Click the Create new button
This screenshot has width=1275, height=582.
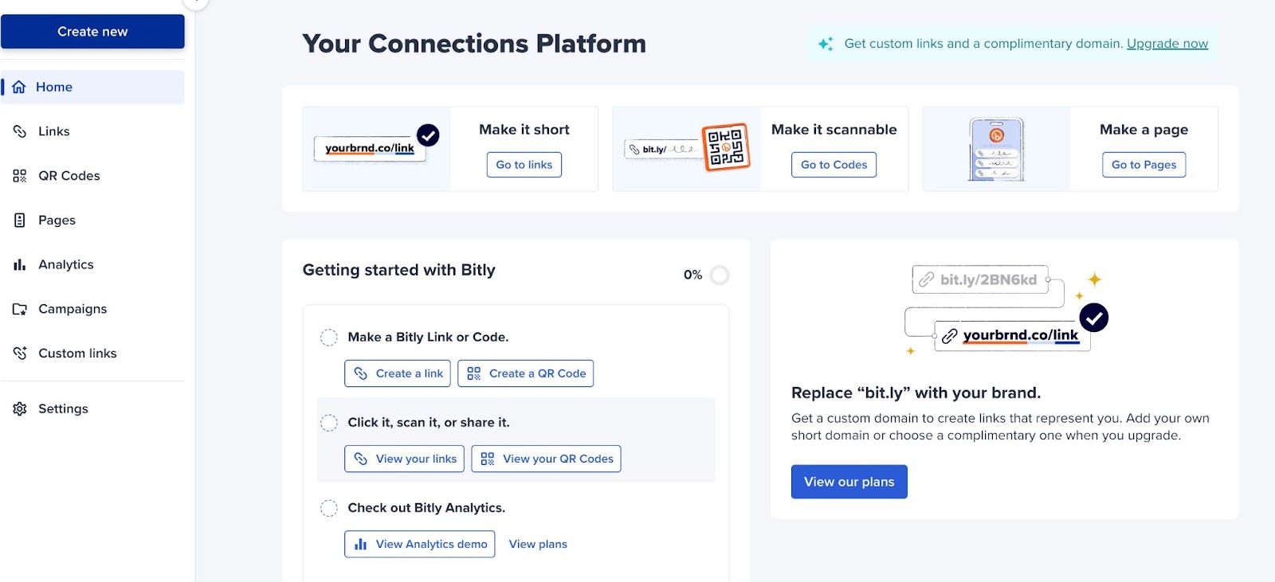tap(92, 32)
